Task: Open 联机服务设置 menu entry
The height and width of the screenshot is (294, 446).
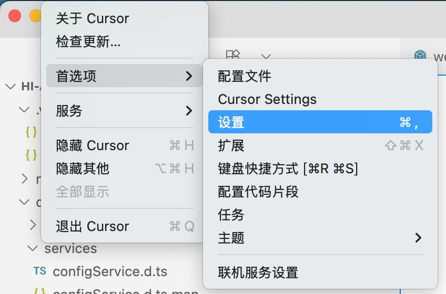Action: [x=258, y=272]
